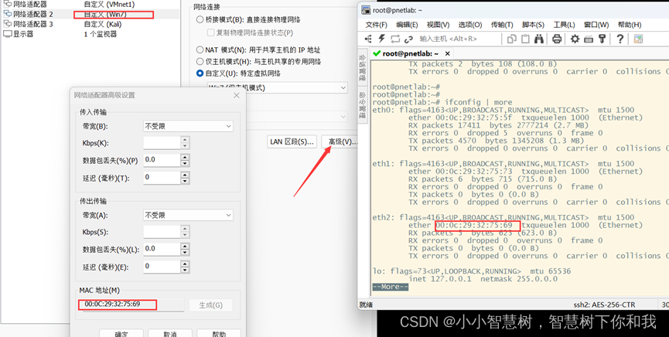
Task: Click the Reconnect arrows icon
Action: pyautogui.click(x=395, y=39)
